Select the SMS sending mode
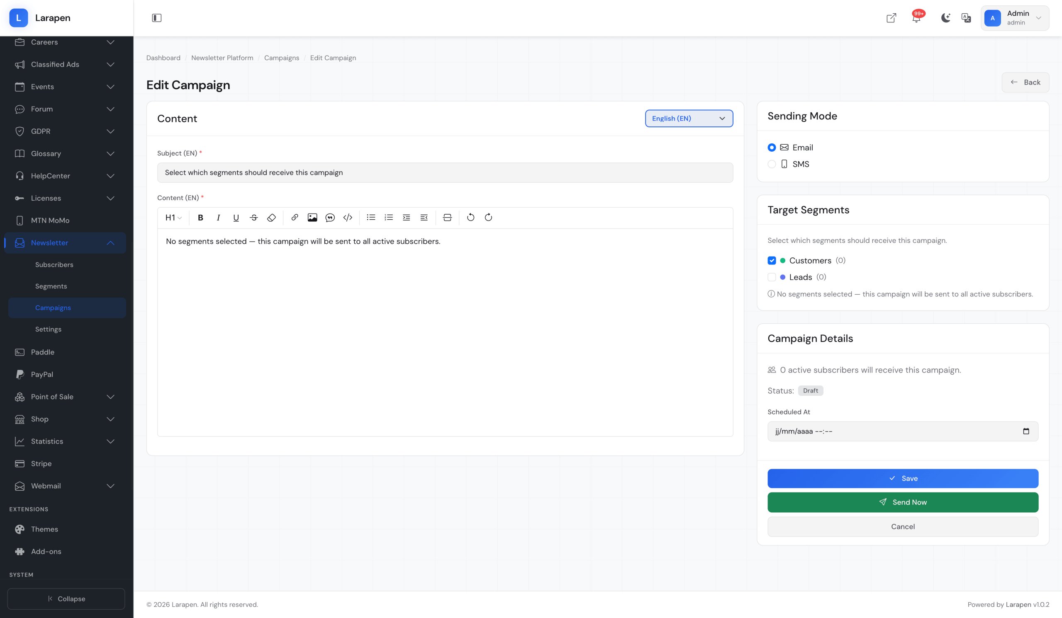Viewport: 1062px width, 618px height. 772,164
